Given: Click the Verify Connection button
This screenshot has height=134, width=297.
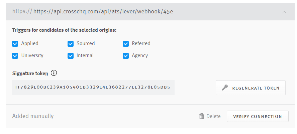Looking at the screenshot, I should click(x=258, y=116).
